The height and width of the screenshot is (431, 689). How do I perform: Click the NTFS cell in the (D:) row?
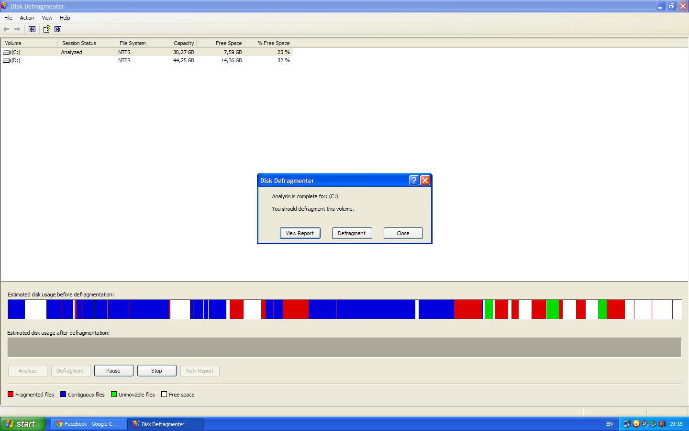coord(124,60)
